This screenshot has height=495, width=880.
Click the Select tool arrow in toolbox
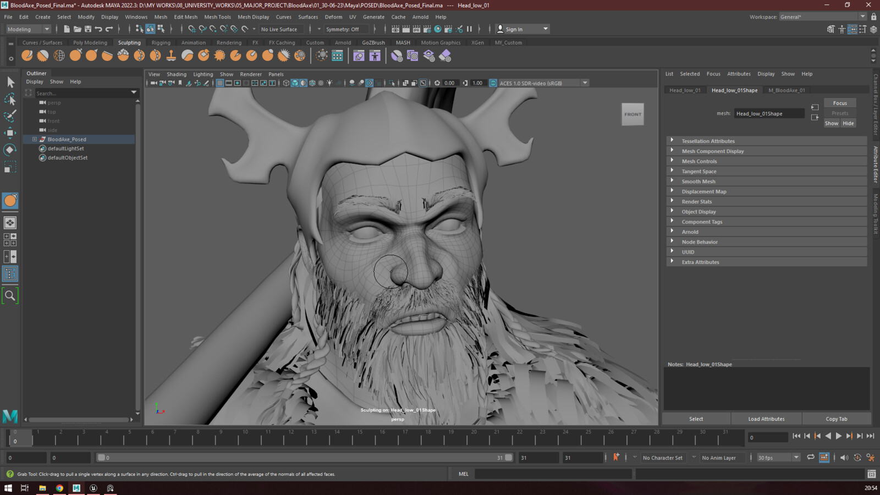coord(10,82)
